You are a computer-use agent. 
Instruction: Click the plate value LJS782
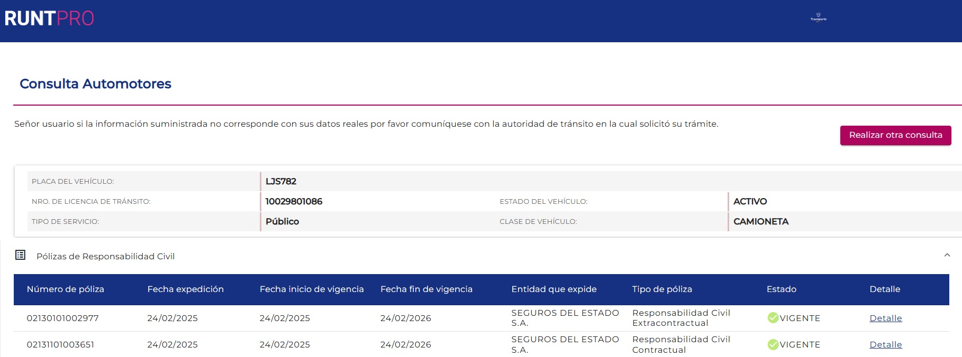(280, 181)
